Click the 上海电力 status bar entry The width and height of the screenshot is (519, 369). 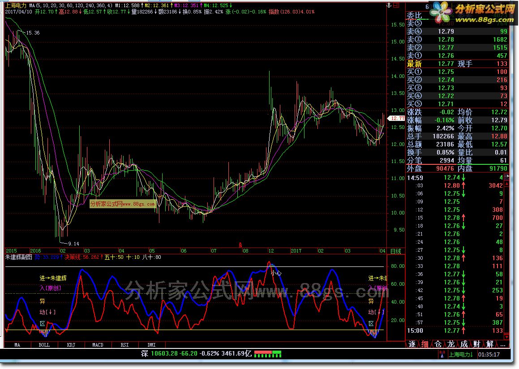tap(461, 354)
